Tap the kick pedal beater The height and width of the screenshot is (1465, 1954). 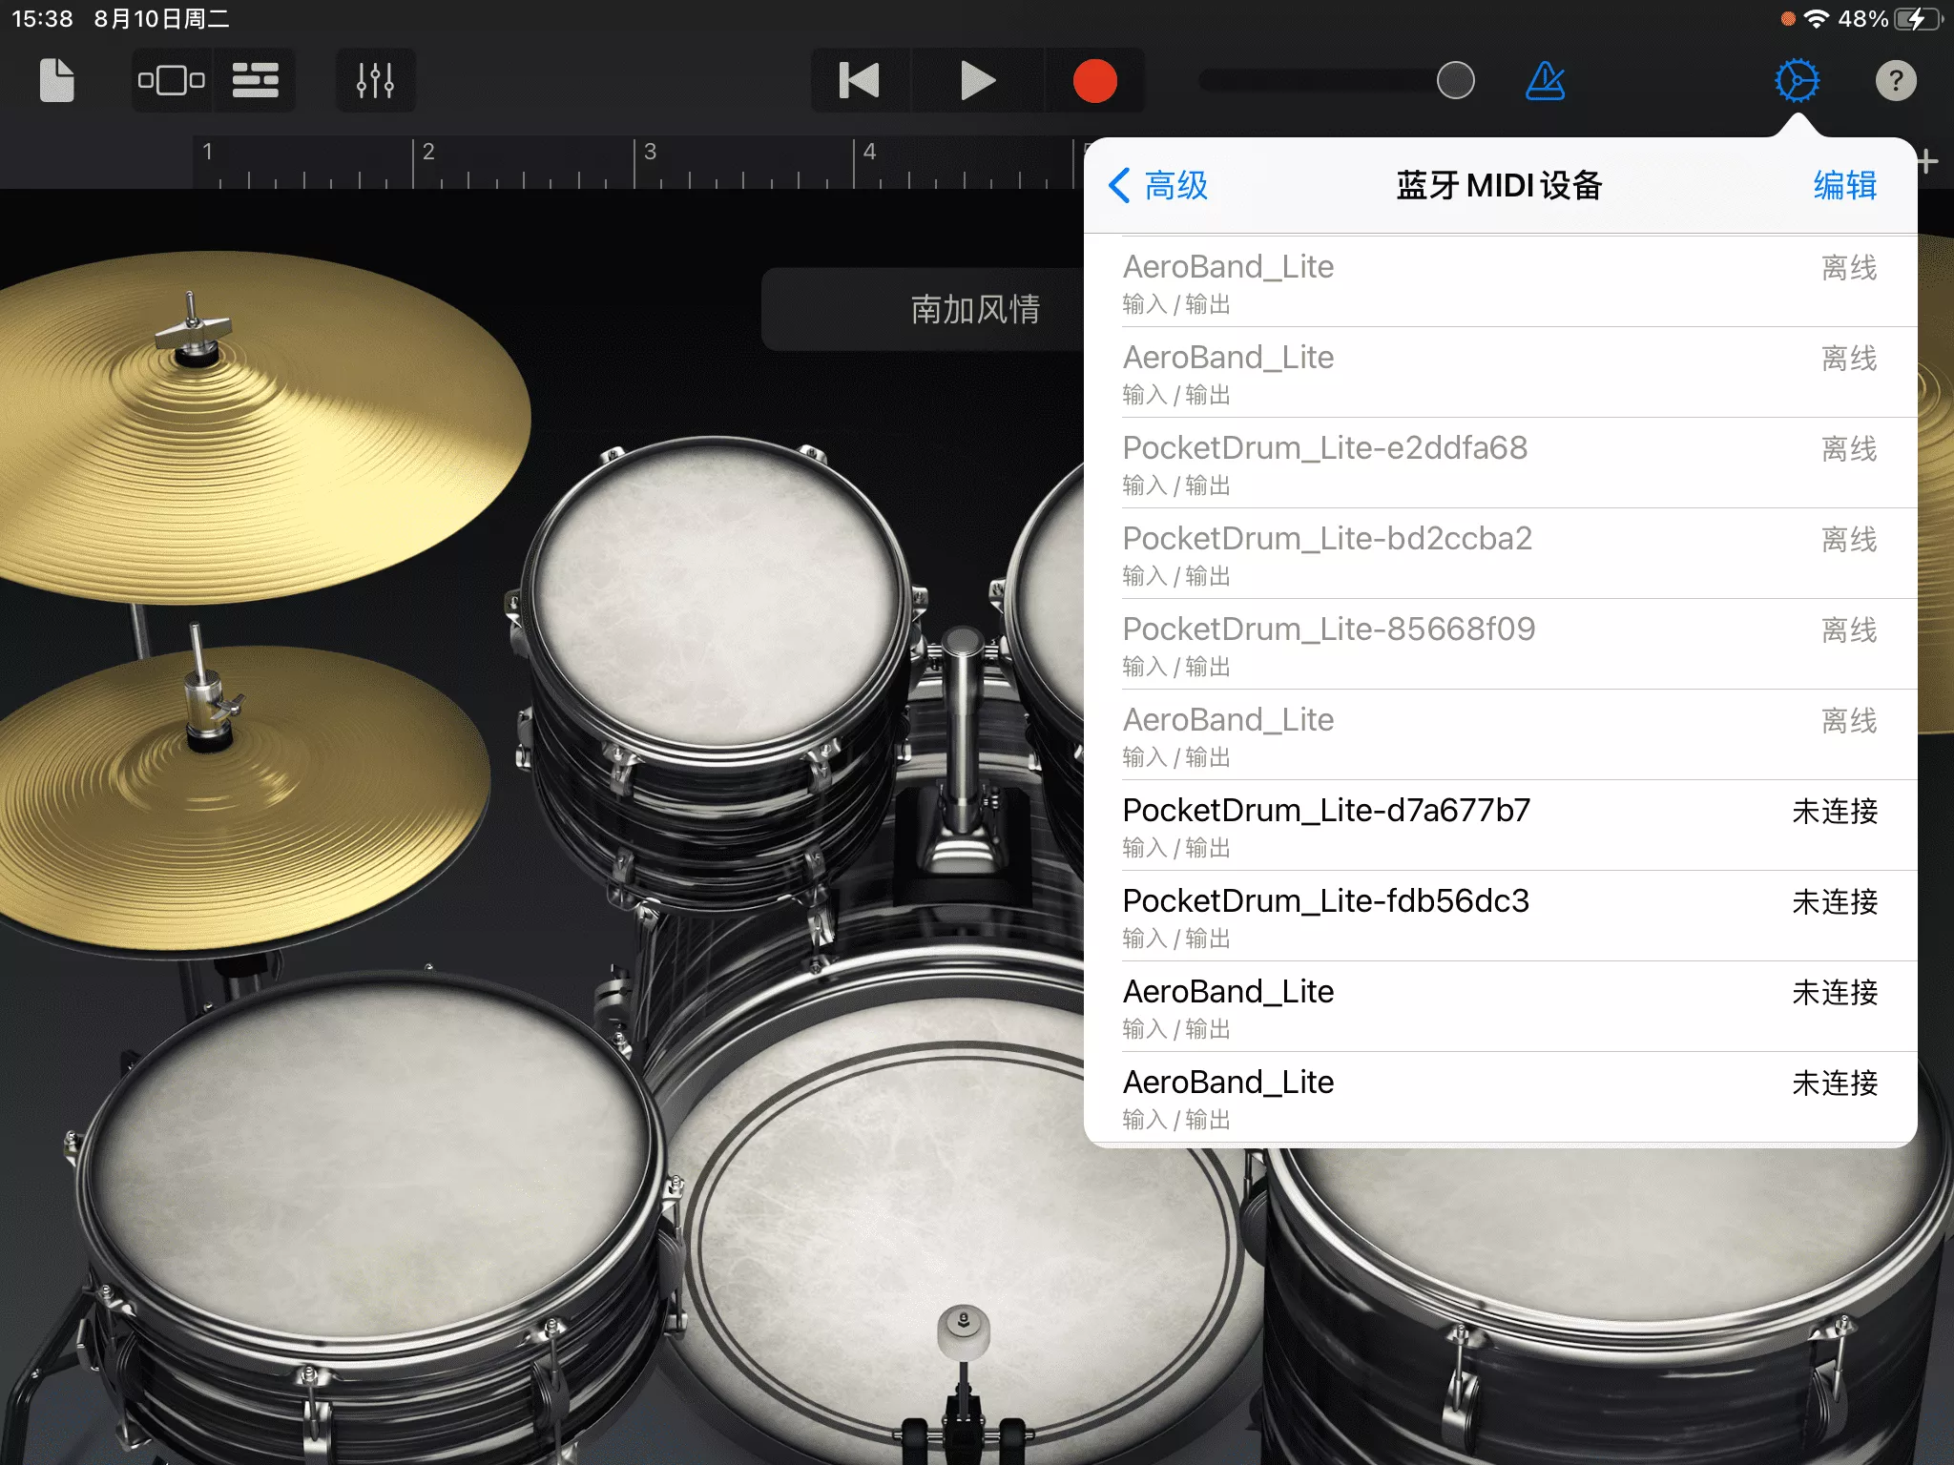pos(964,1331)
